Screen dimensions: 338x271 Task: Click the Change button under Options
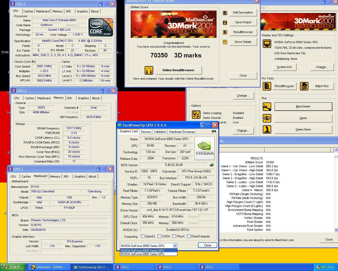coord(243,130)
